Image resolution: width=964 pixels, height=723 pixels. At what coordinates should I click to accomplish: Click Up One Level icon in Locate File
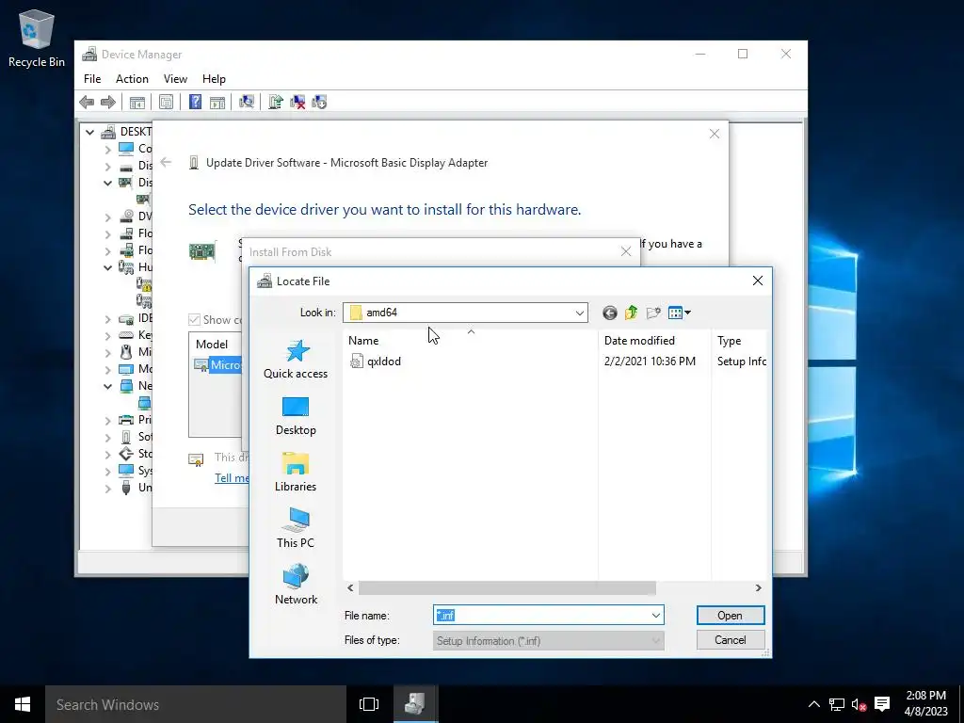pos(632,313)
